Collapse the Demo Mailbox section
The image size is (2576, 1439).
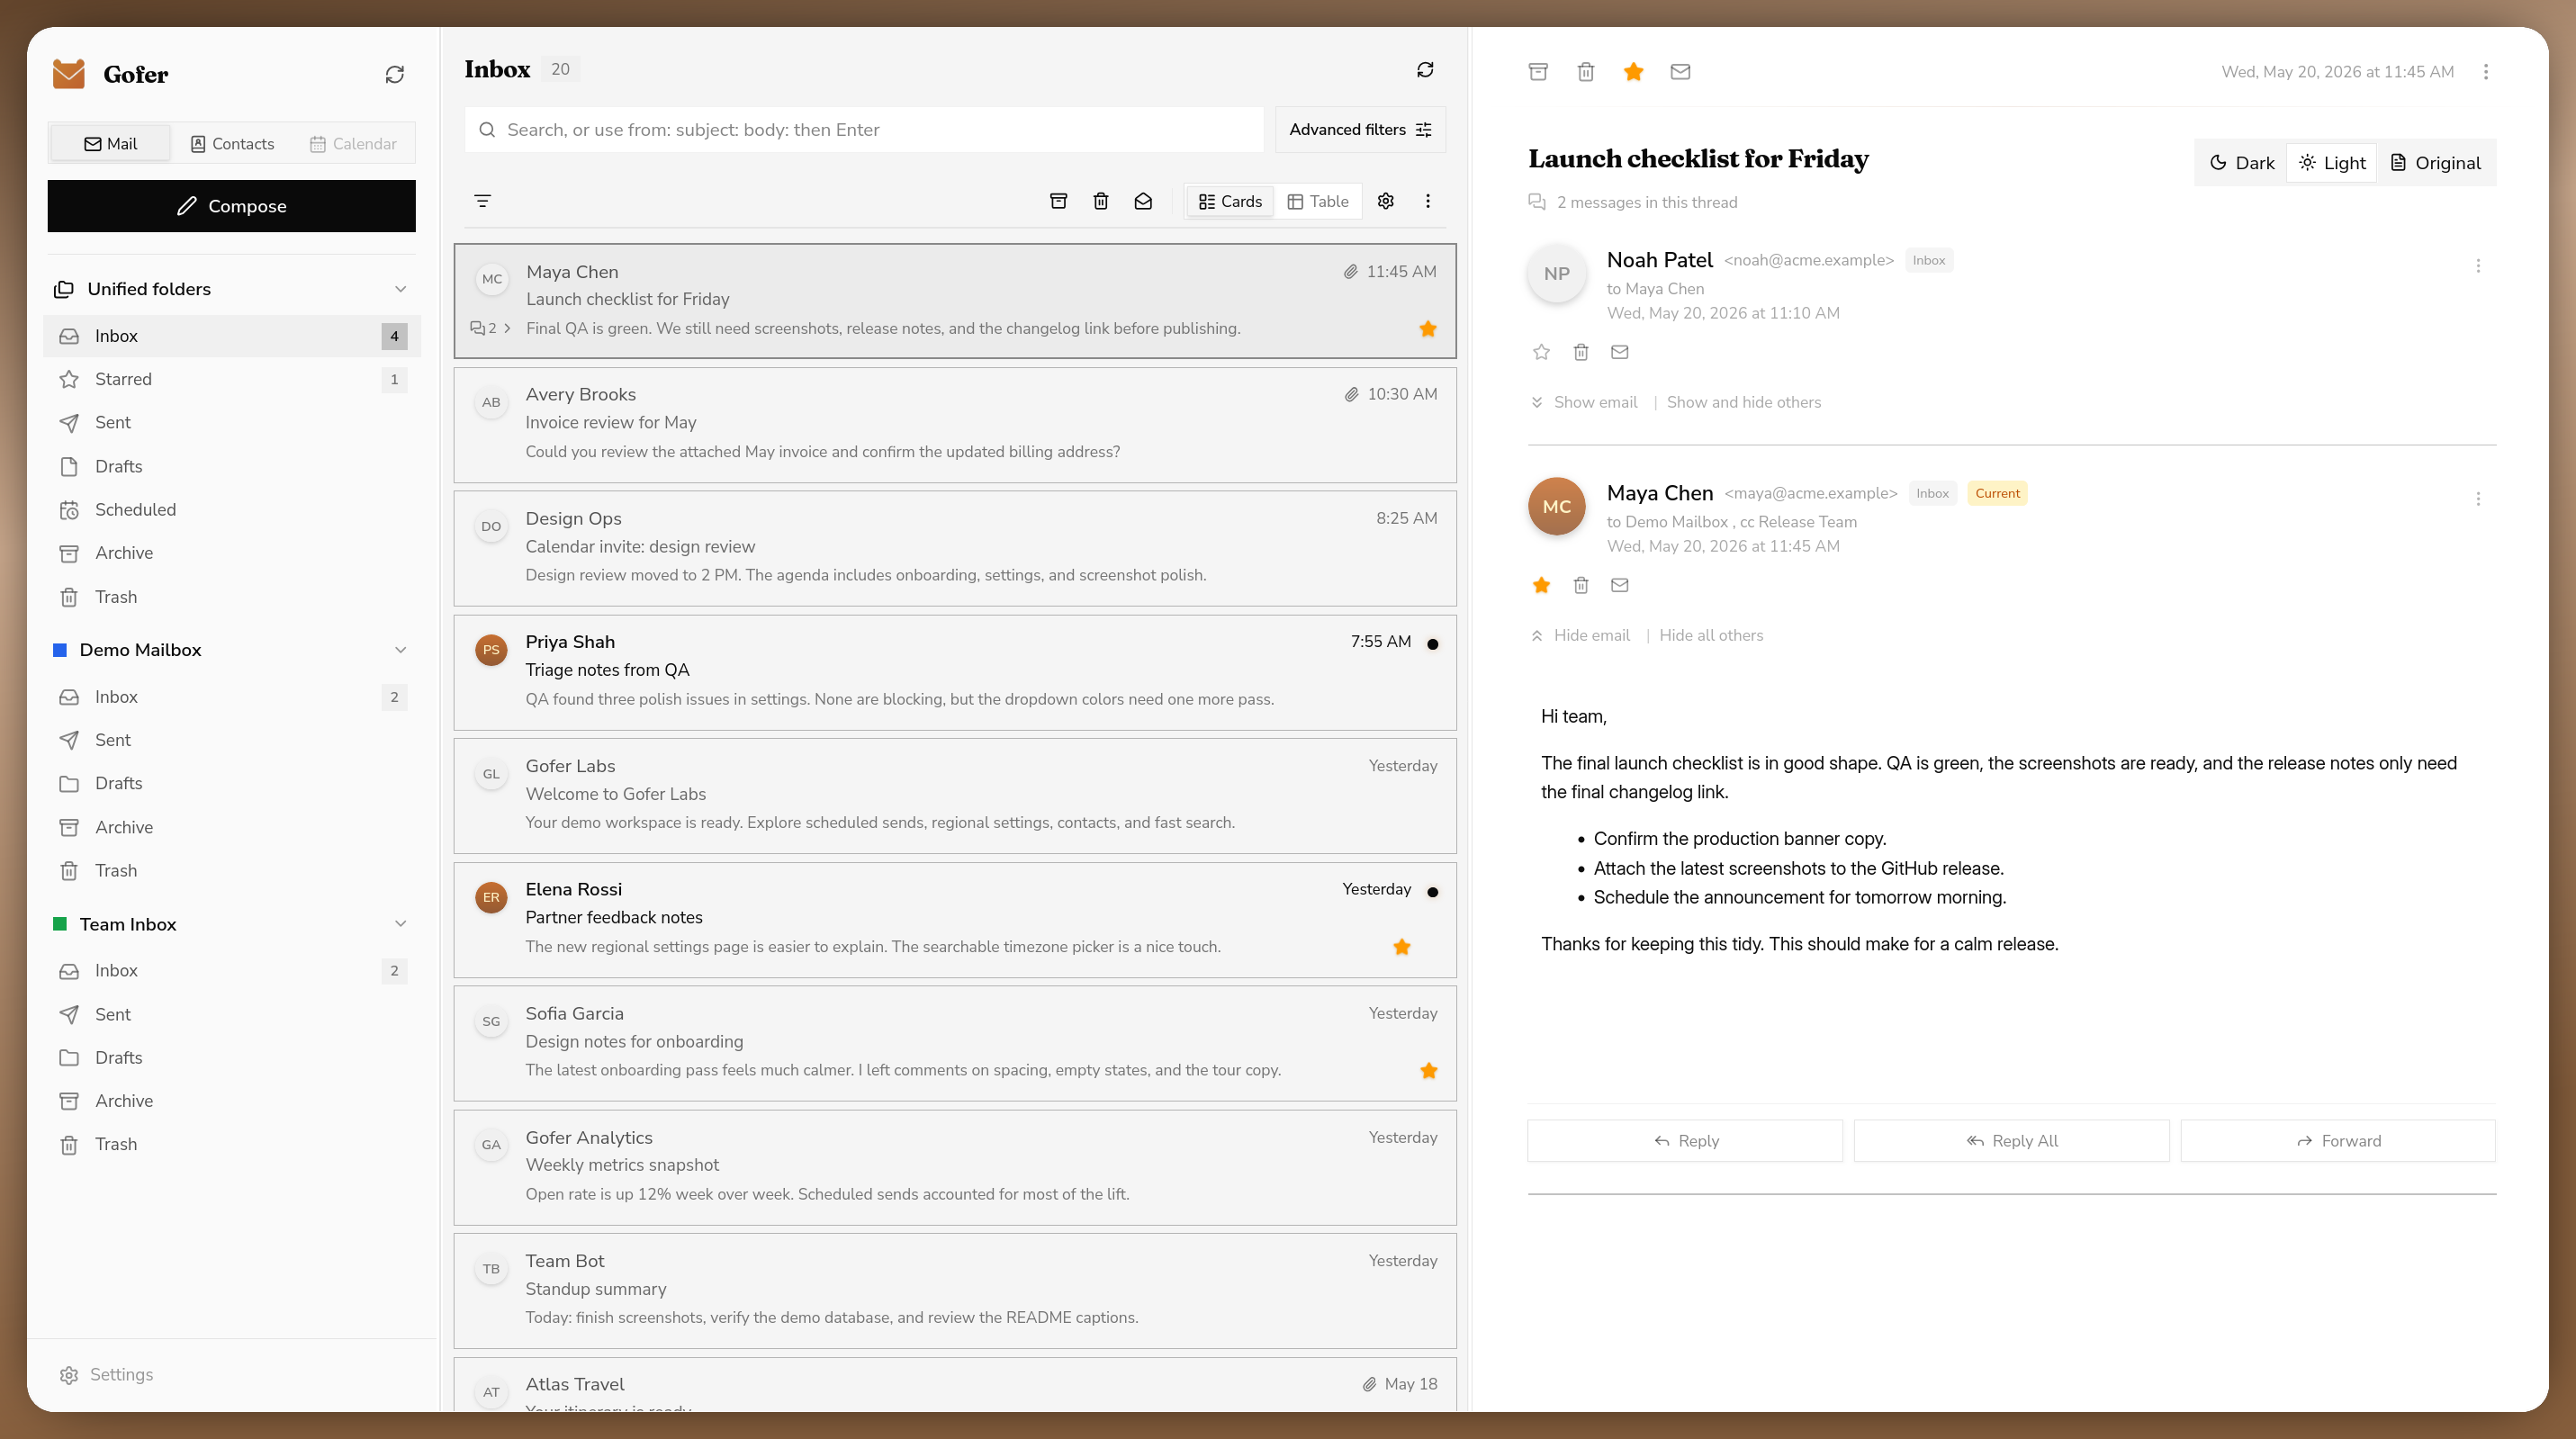click(400, 650)
